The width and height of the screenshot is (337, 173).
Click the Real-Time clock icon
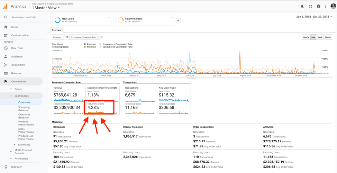pyautogui.click(x=6, y=48)
